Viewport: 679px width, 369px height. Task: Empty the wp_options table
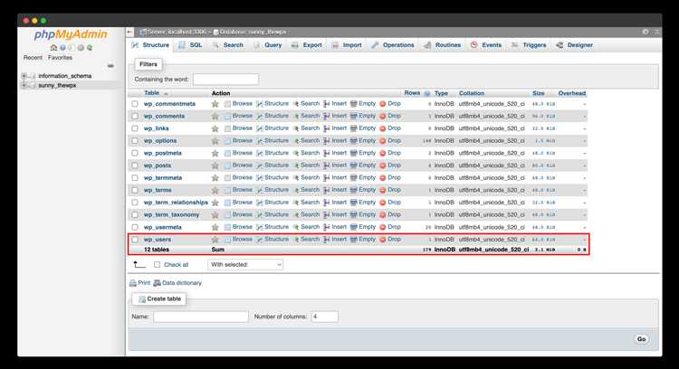363,140
